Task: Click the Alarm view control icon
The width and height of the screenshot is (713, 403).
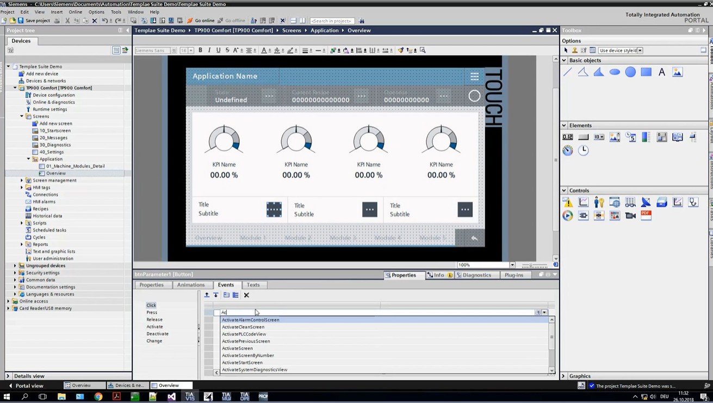Action: point(568,202)
